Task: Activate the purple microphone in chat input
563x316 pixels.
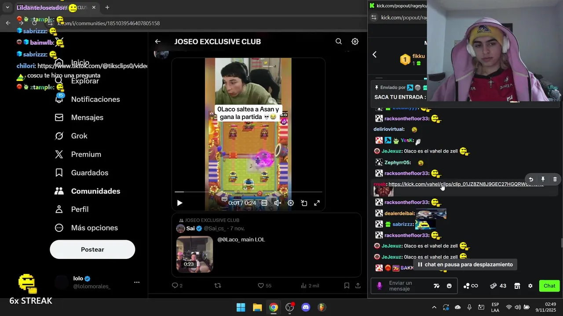Action: point(380,286)
